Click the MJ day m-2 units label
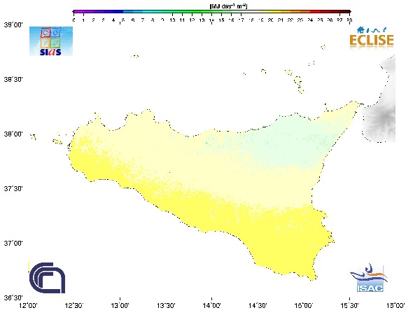This screenshot has width=420, height=315. click(x=228, y=6)
